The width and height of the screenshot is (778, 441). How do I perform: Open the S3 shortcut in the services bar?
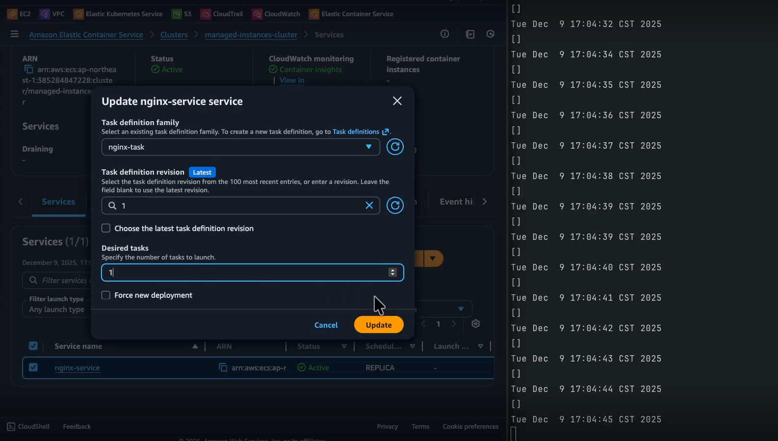tap(182, 14)
